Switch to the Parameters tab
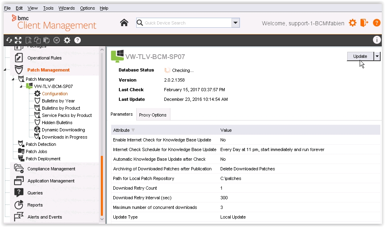 pos(121,114)
